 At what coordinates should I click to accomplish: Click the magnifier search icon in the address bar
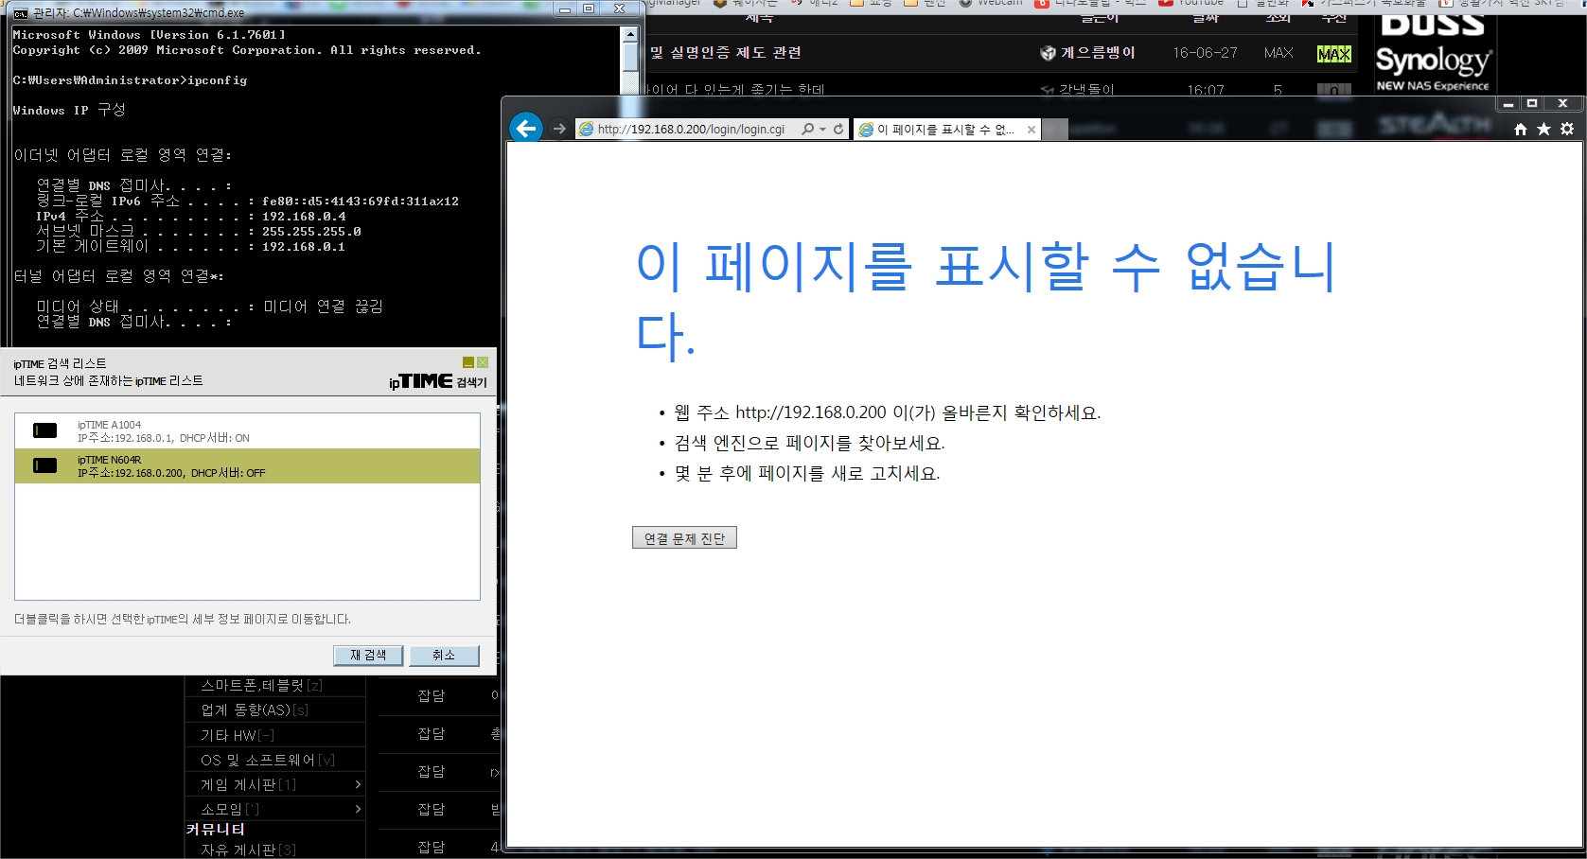coord(807,129)
